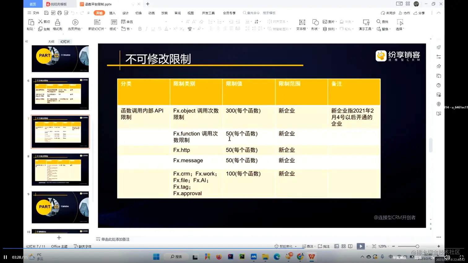Screen dimensions: 468x263
Task: Click the fit slide to window icon
Action: coord(374,246)
